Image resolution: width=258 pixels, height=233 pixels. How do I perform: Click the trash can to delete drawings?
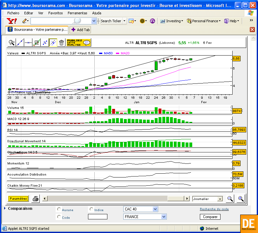[61, 43]
